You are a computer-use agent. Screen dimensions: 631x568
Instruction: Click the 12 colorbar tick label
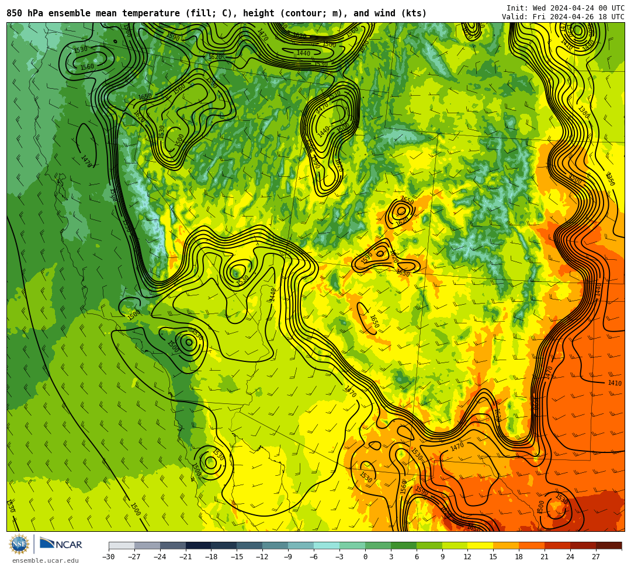click(x=467, y=557)
